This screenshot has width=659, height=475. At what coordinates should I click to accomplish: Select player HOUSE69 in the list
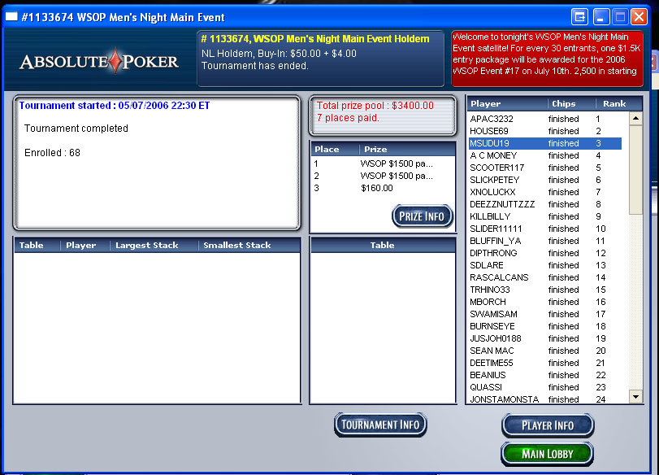click(545, 131)
